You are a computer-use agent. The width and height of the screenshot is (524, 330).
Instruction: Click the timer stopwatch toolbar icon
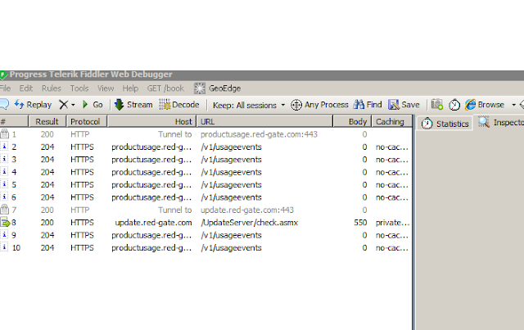pyautogui.click(x=454, y=105)
